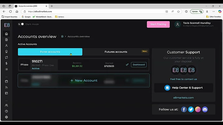Select the Forex accounts tab
The height and width of the screenshot is (125, 223).
pyautogui.click(x=50, y=52)
